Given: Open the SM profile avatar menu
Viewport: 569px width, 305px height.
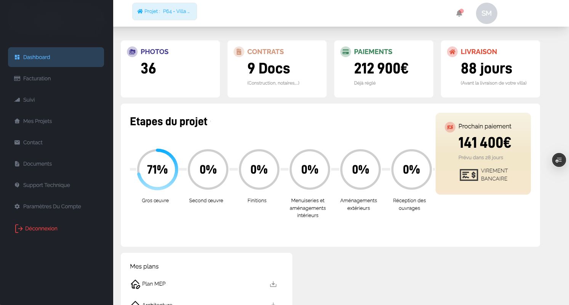Looking at the screenshot, I should click(x=486, y=13).
